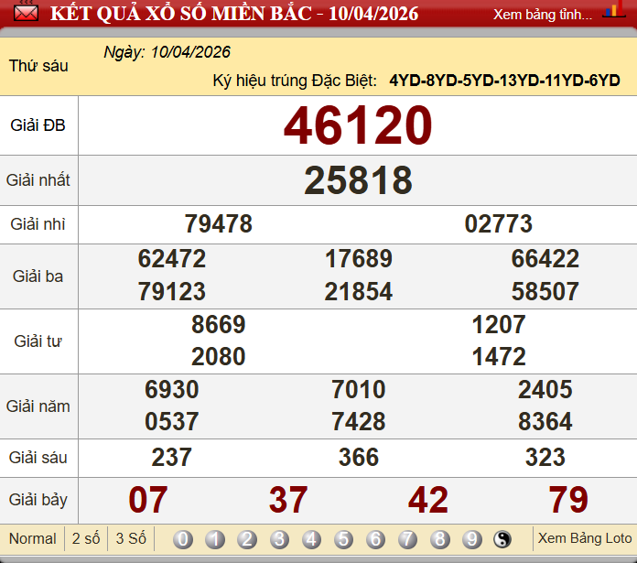The height and width of the screenshot is (563, 637).
Task: Click fourth prize number 1207
Action: 499,325
